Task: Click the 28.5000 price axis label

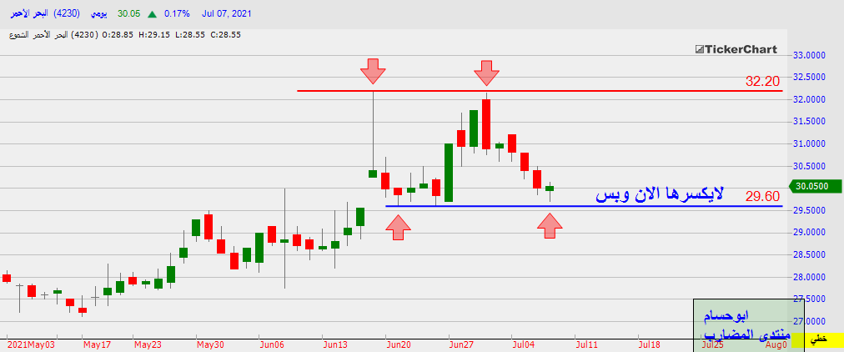Action: tap(810, 254)
